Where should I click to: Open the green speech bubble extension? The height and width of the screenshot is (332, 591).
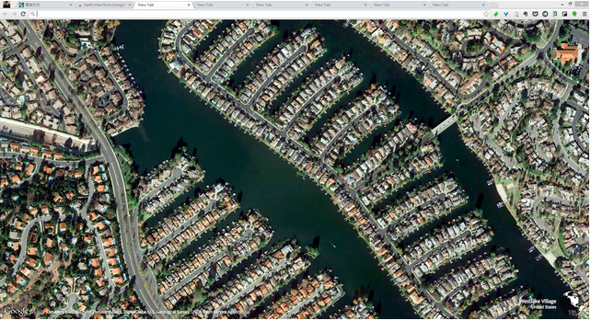(574, 14)
